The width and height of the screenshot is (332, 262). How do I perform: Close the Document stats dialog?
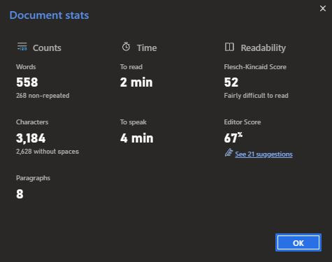click(323, 8)
